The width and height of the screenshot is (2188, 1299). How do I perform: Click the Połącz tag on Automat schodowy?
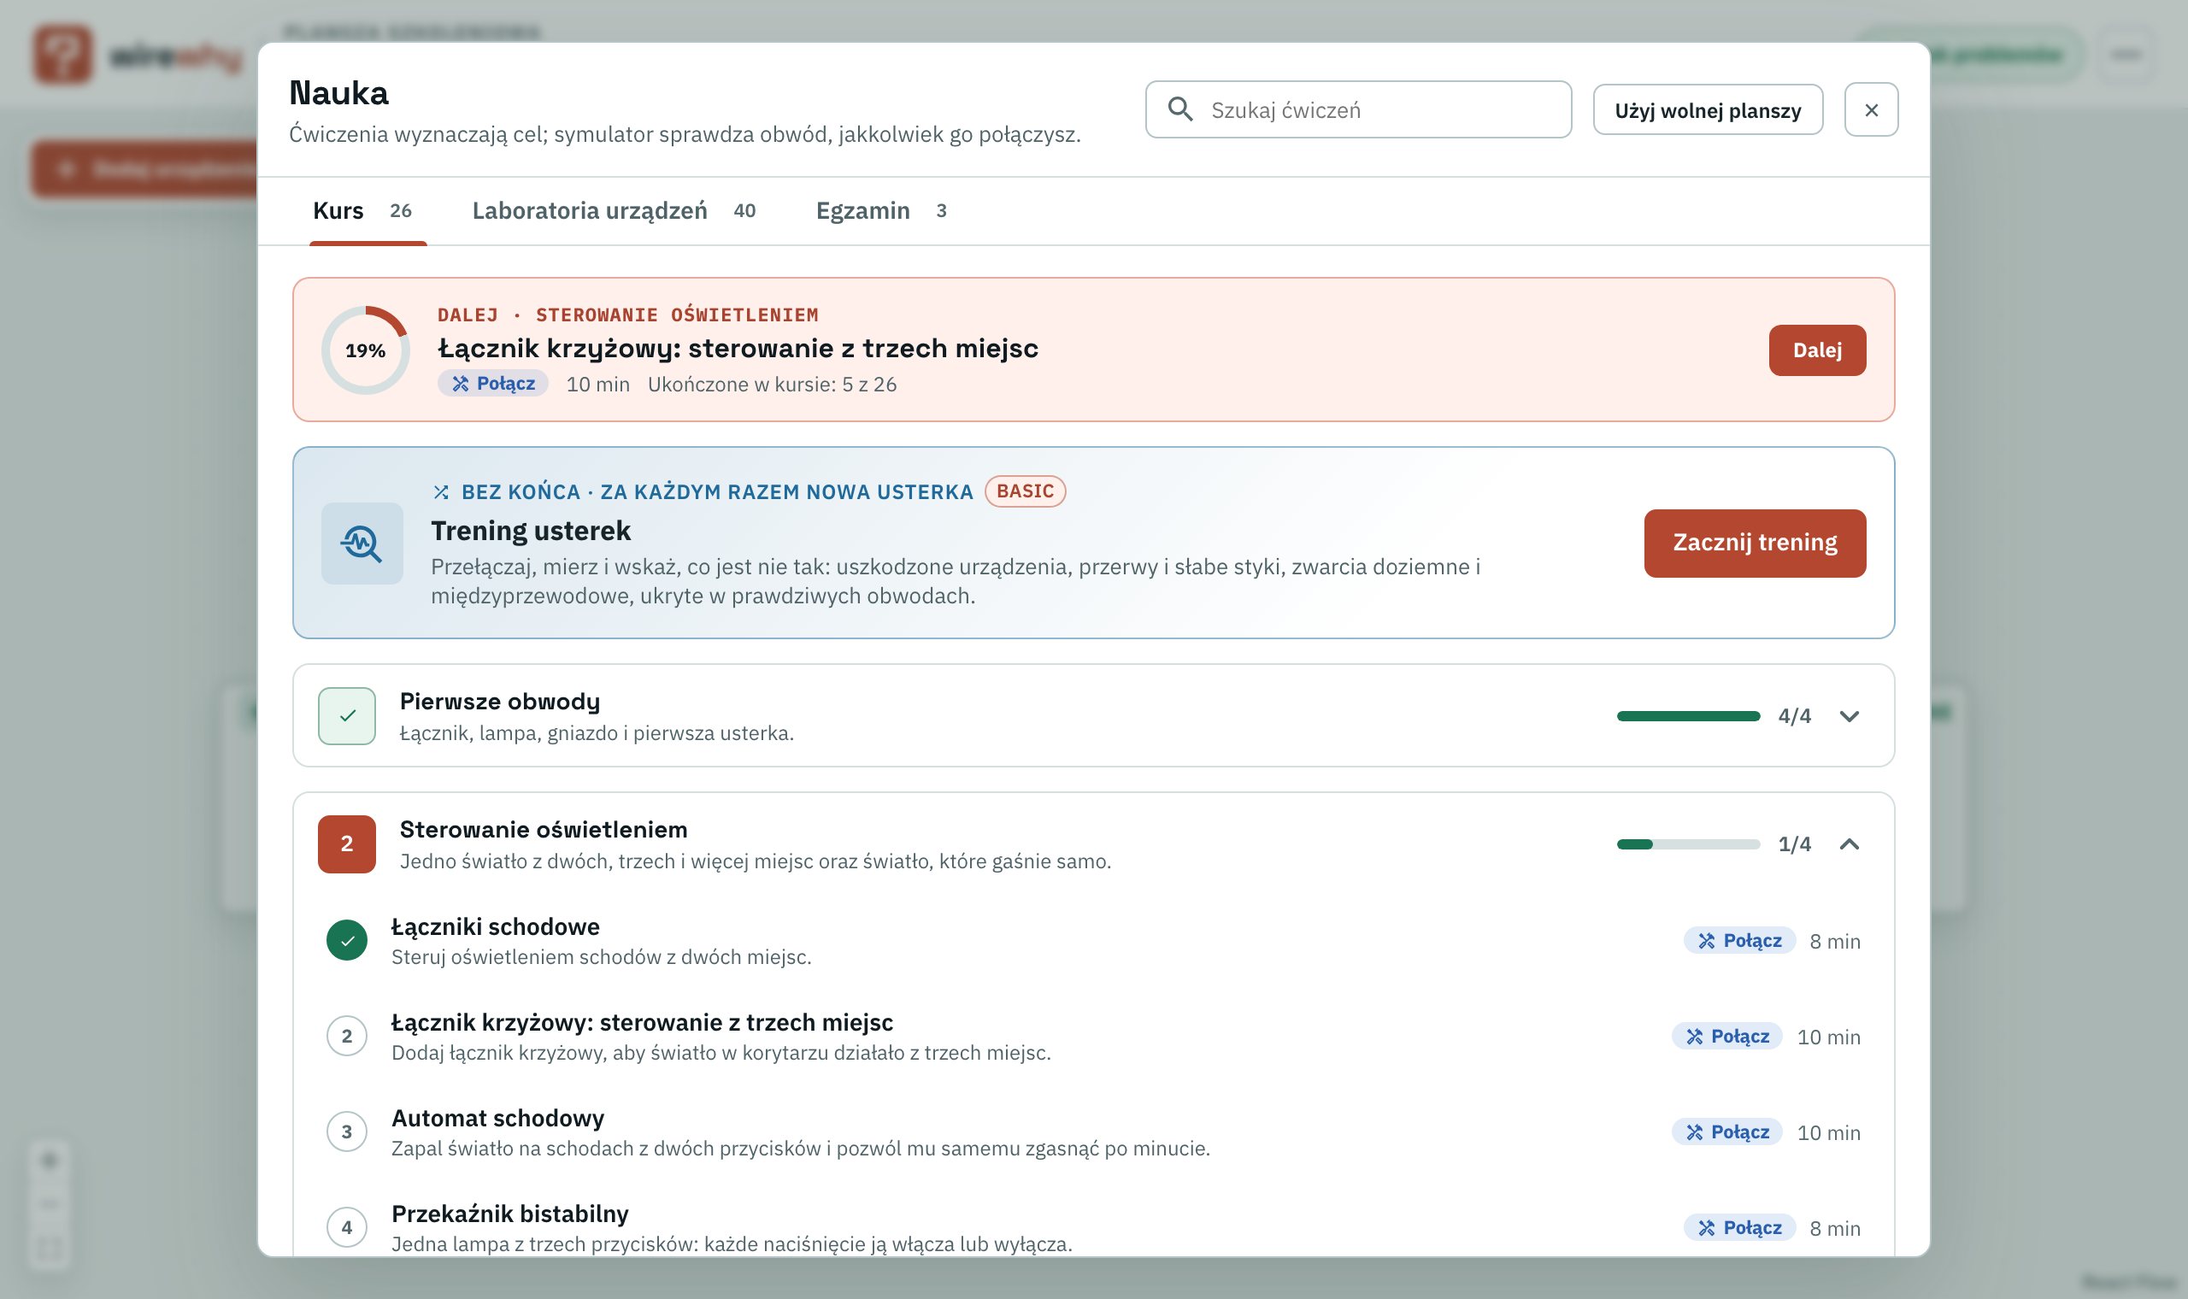(1726, 1131)
